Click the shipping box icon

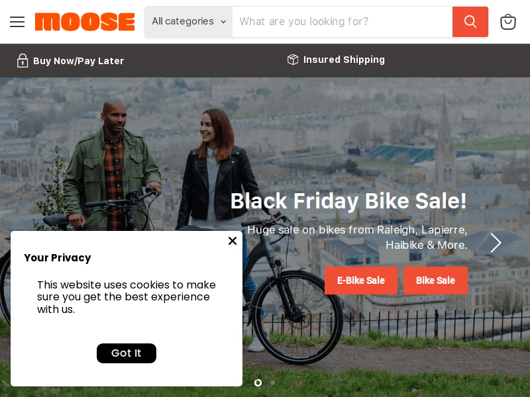[x=293, y=60]
